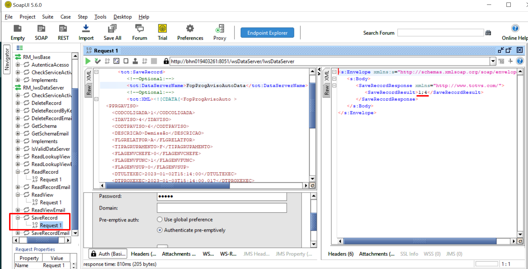Screen dimensions: 528x269
Task: Click the green-arrow checkmark add-to-TestCase icon
Action: pos(98,61)
